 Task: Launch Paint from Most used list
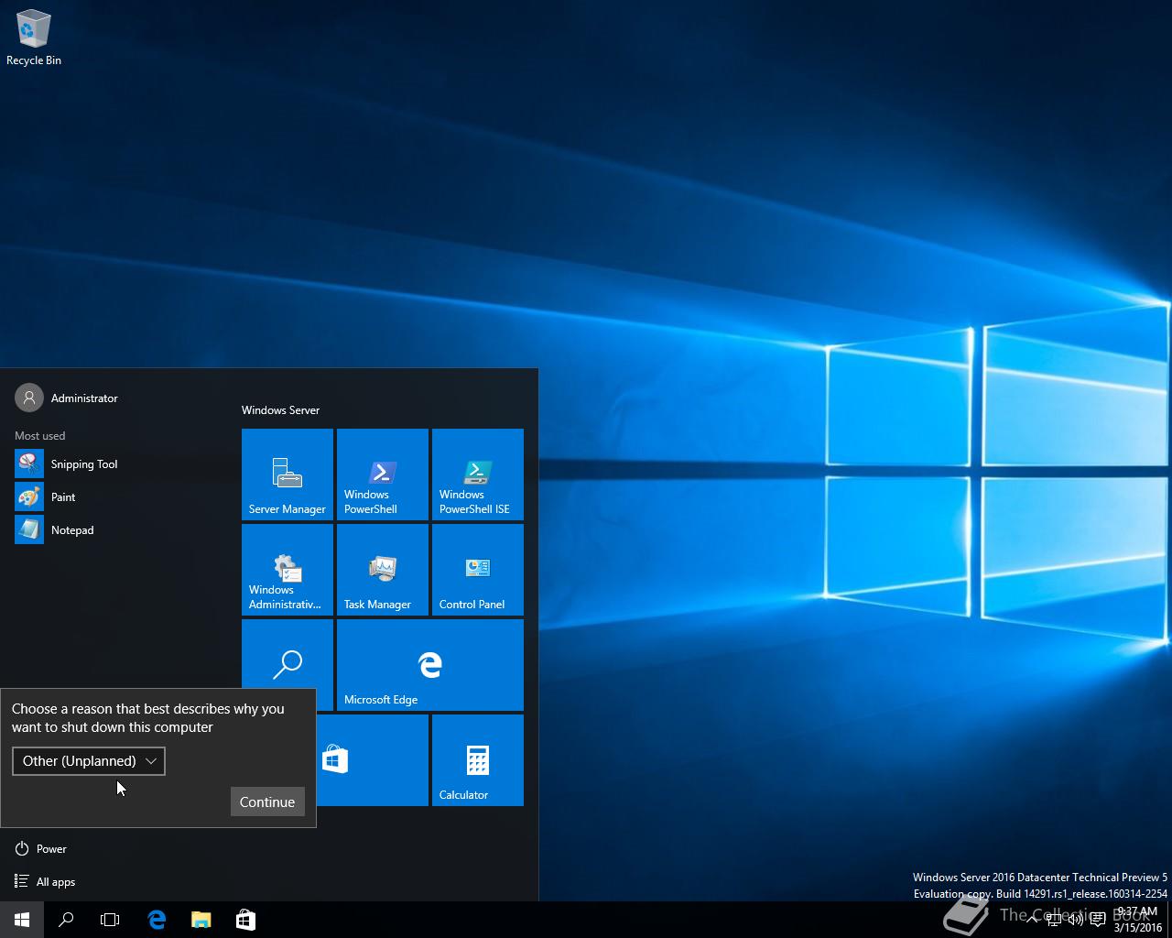pos(114,497)
